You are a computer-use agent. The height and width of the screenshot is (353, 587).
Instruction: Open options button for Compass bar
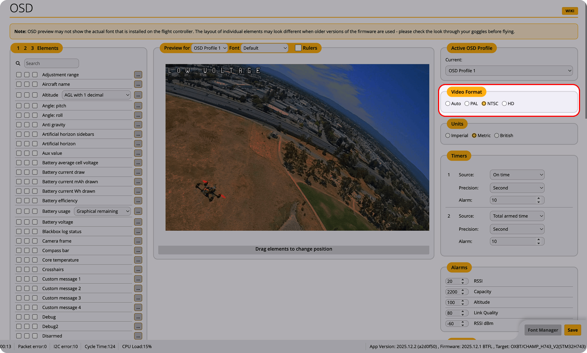pyautogui.click(x=138, y=250)
